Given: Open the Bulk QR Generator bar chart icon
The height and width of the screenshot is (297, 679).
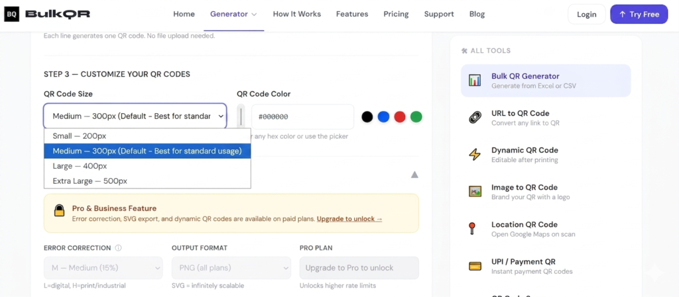Looking at the screenshot, I should pyautogui.click(x=475, y=80).
